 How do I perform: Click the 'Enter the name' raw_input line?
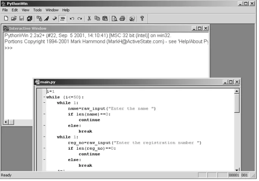[x=112, y=109]
